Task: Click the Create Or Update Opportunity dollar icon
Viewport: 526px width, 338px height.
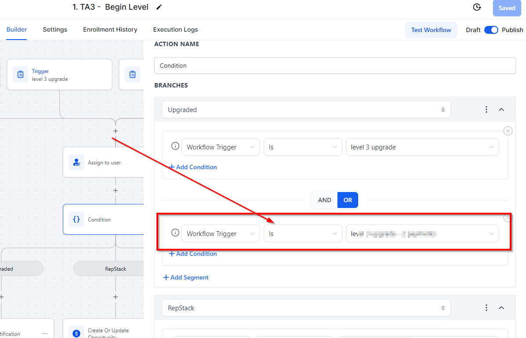Action: (x=76, y=333)
